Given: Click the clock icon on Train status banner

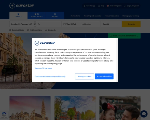Looking at the screenshot, I should (111, 36).
